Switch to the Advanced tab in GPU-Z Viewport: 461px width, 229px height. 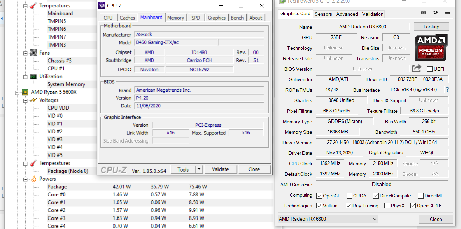[x=347, y=14]
